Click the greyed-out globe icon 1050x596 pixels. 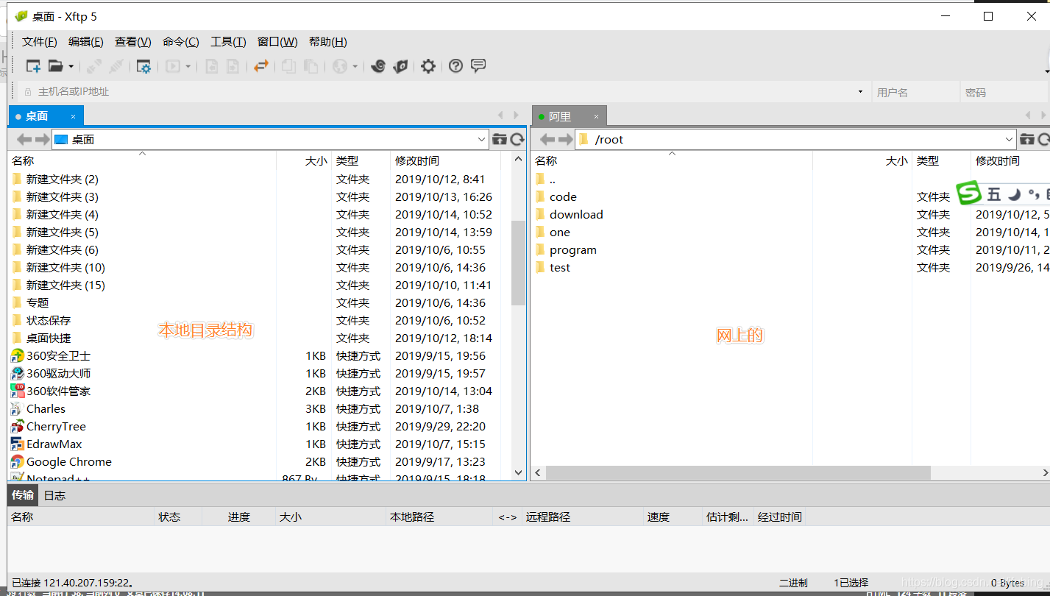pyautogui.click(x=339, y=66)
